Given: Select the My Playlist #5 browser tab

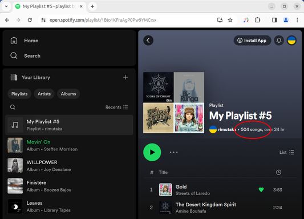Looking at the screenshot, I should tap(48, 6).
